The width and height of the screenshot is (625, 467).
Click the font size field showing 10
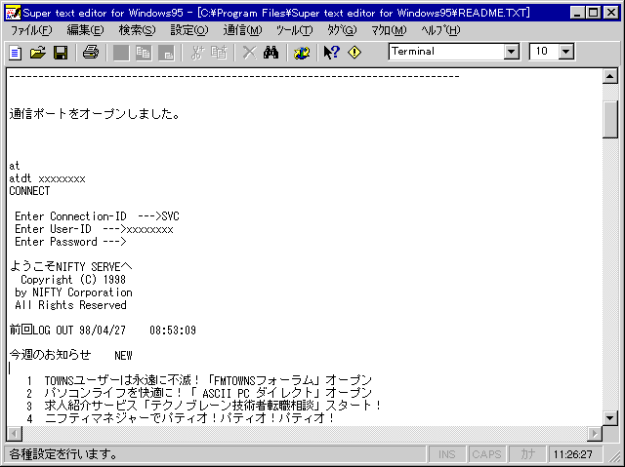[545, 52]
